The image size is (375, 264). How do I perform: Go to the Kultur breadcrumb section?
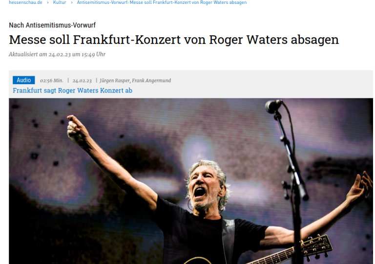tap(59, 2)
